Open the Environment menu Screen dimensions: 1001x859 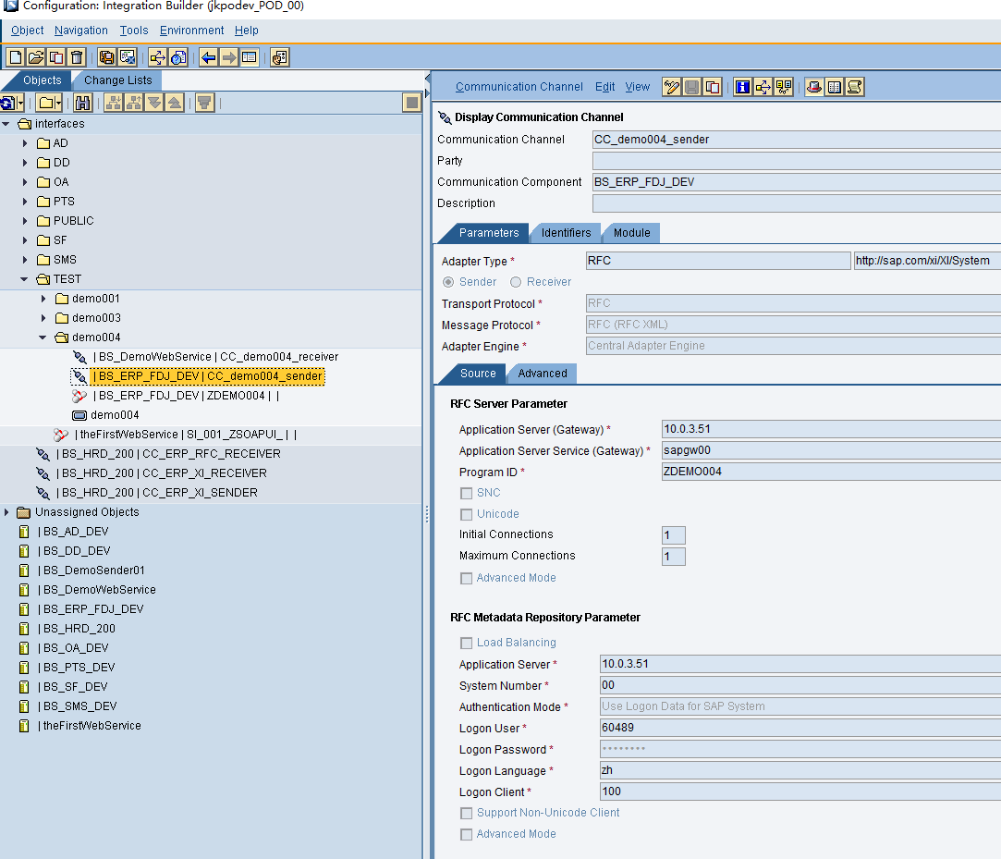coord(191,30)
